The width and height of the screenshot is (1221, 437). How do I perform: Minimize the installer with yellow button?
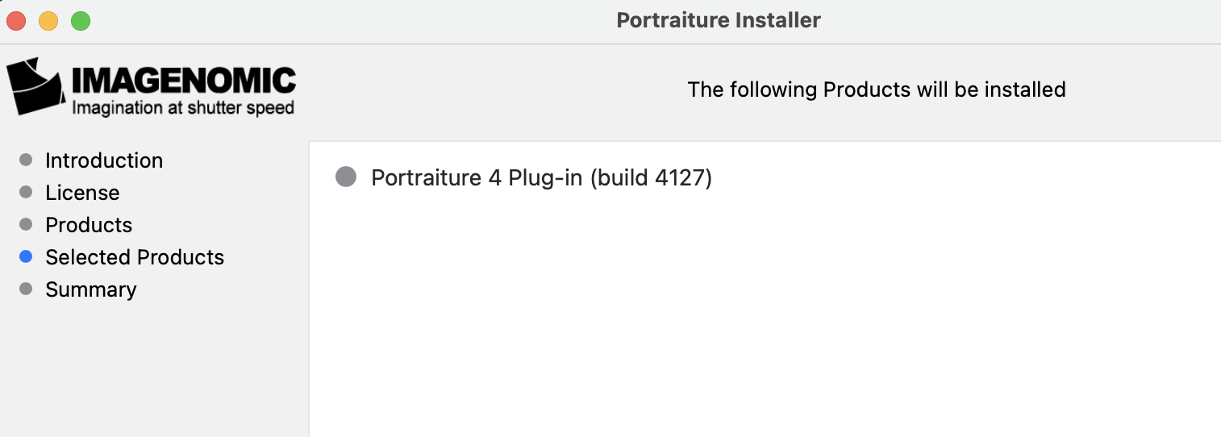pos(48,21)
